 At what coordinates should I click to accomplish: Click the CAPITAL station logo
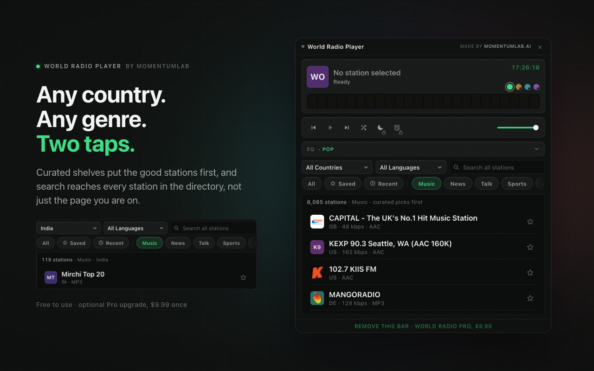[x=317, y=222]
